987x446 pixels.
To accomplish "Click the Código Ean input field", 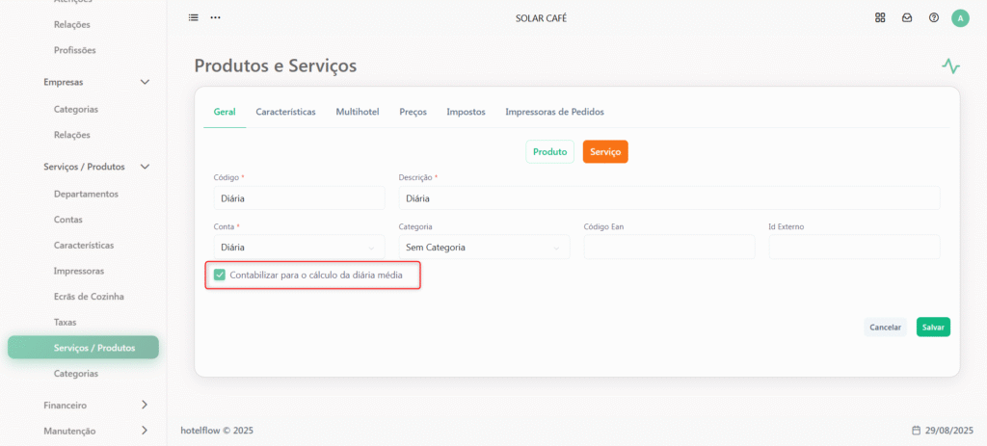I will coord(669,248).
